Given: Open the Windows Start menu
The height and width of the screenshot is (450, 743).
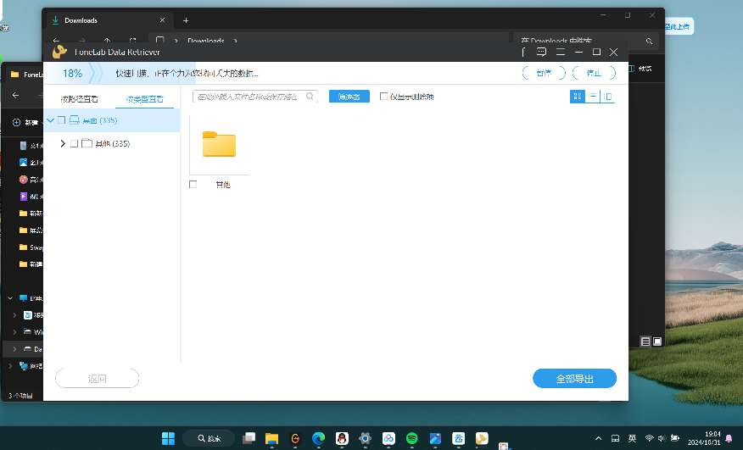Looking at the screenshot, I should pyautogui.click(x=168, y=438).
